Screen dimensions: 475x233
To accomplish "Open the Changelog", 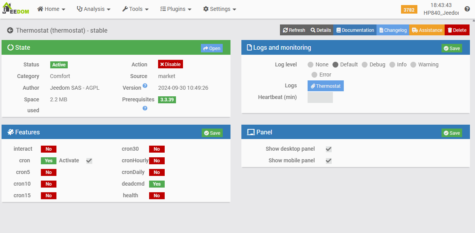I will pyautogui.click(x=393, y=30).
